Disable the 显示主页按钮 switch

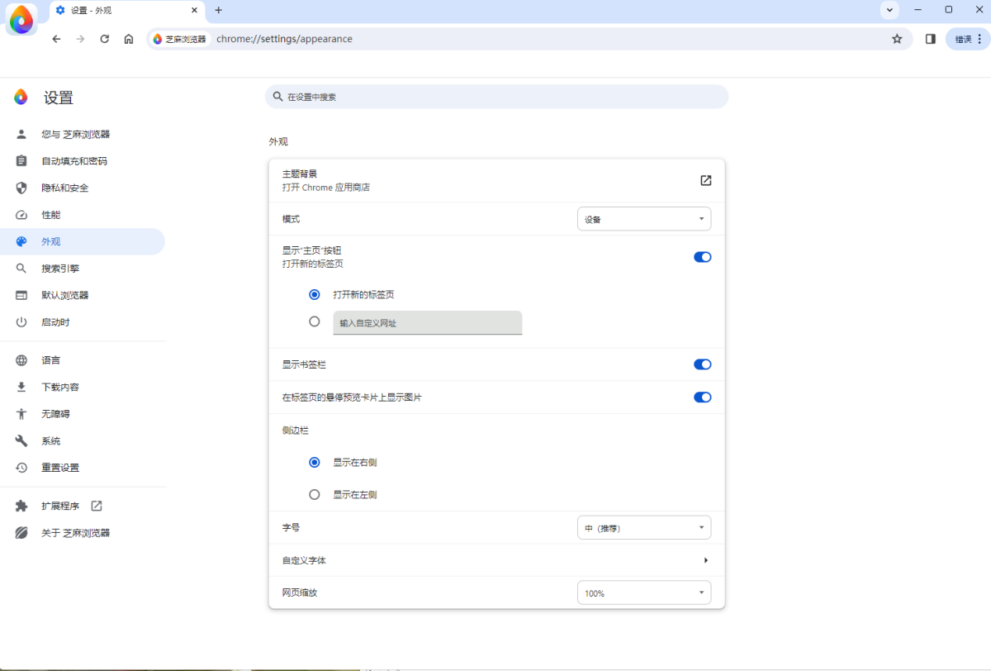tap(702, 256)
